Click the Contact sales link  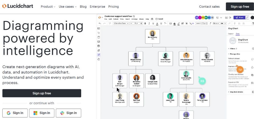pos(209,7)
